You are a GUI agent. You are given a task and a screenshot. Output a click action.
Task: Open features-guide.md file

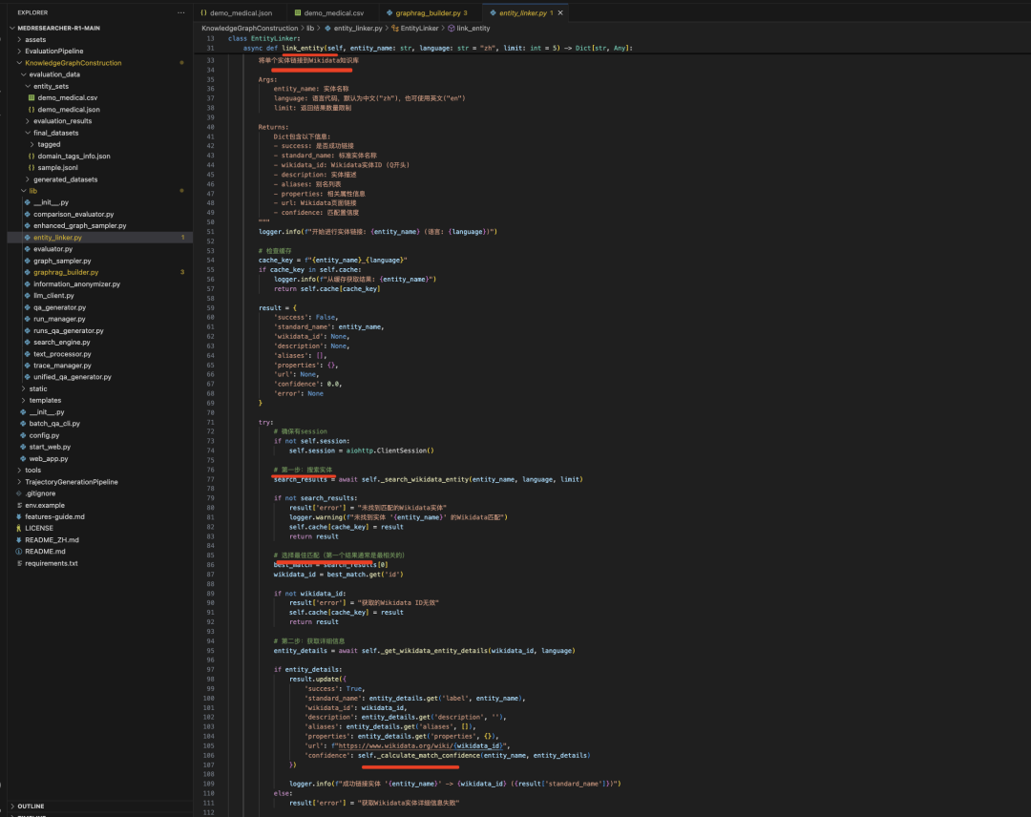(54, 516)
